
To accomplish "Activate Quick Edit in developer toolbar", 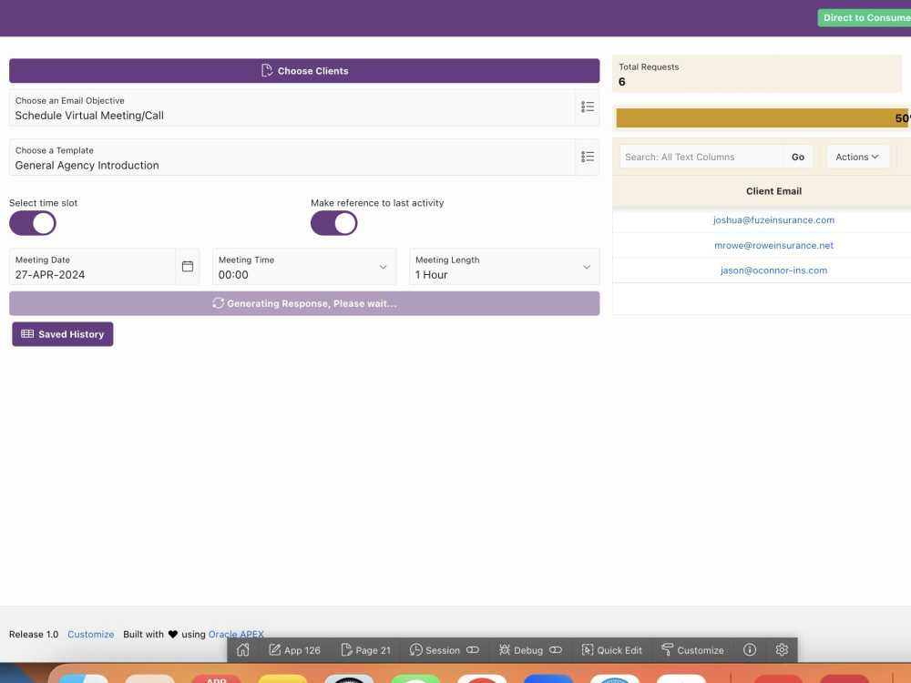I will (612, 650).
